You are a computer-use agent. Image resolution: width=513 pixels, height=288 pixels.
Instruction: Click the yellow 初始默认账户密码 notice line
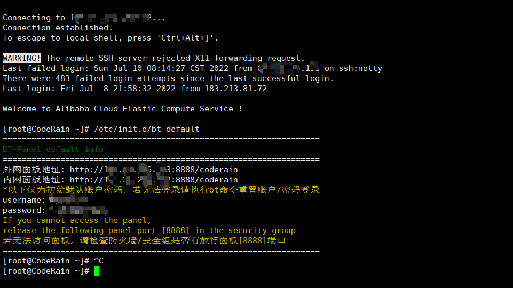[161, 190]
